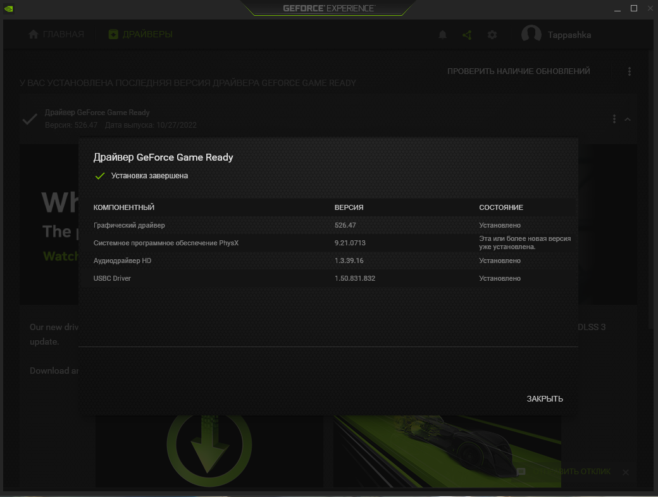
Task: Click ПРОВЕРИТЬ НАЛИЧИЕ ОБНОВЛЕНИЙ button
Action: (518, 71)
